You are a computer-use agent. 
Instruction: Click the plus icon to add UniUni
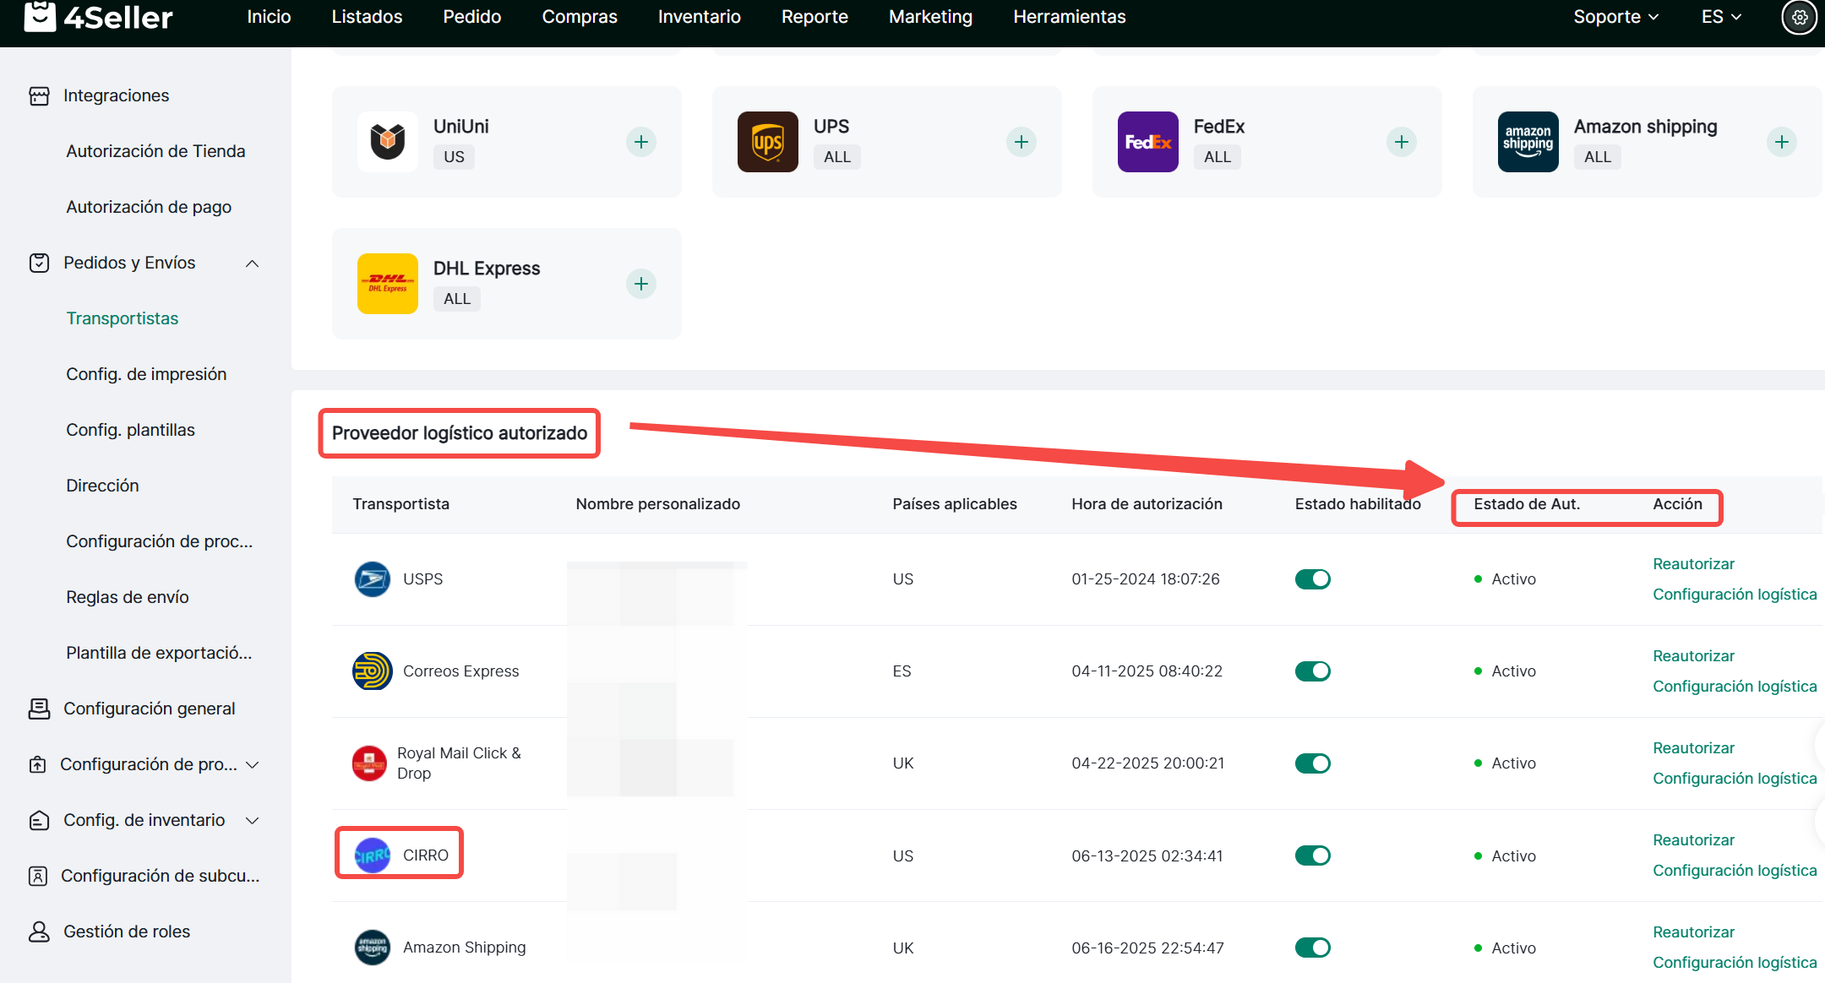click(x=641, y=142)
